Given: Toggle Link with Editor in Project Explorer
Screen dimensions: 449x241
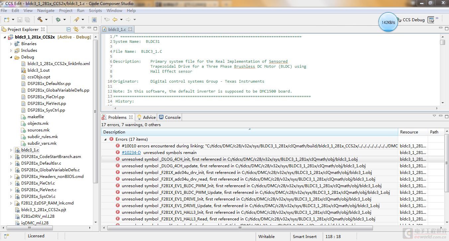Looking at the screenshot, I should [x=76, y=29].
